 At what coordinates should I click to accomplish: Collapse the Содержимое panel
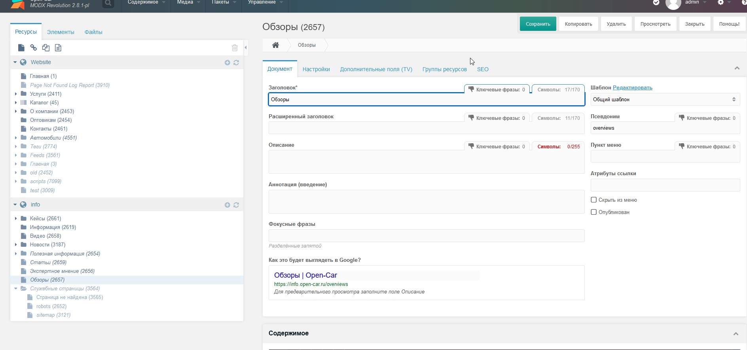coord(736,334)
